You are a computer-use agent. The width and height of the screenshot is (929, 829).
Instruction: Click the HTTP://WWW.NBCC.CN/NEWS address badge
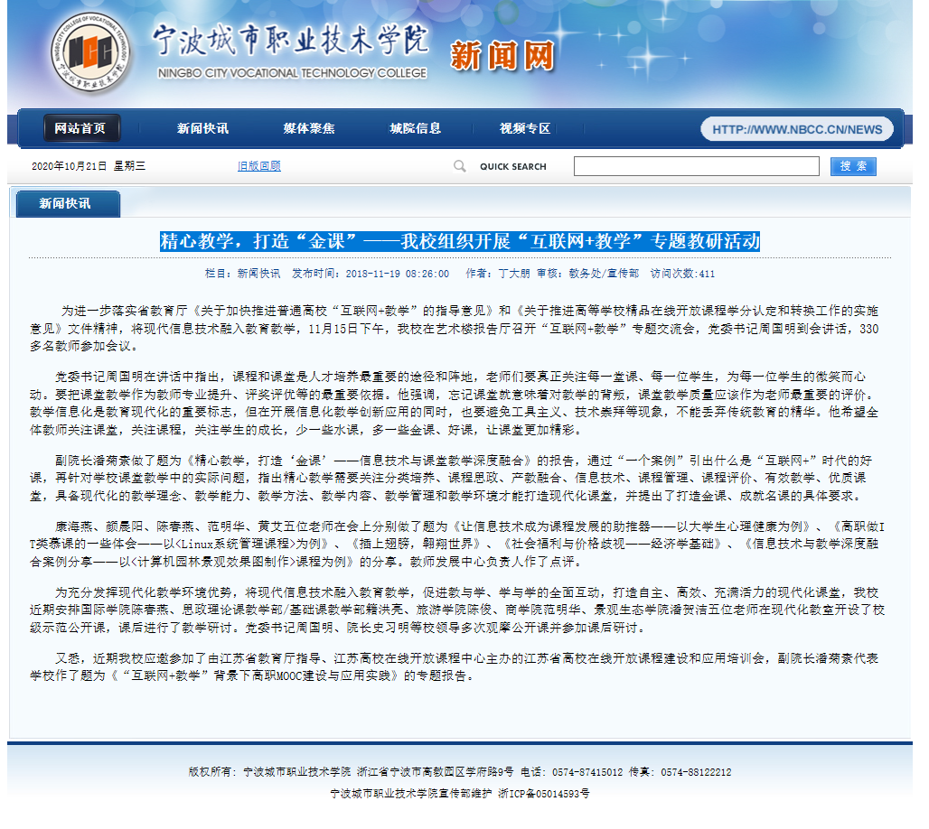(797, 129)
